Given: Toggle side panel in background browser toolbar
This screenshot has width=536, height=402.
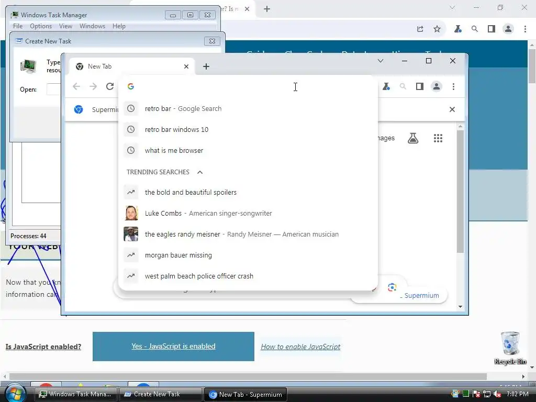Looking at the screenshot, I should 491,29.
